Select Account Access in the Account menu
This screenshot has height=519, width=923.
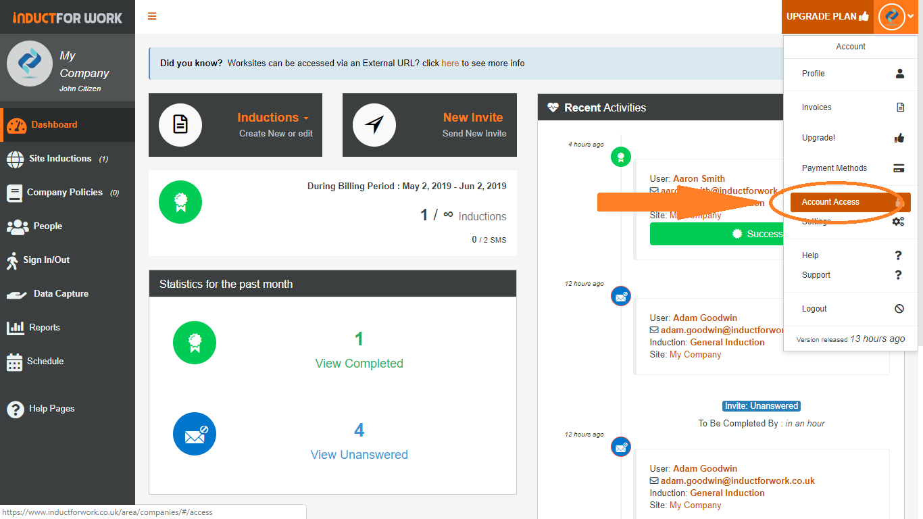[851, 202]
